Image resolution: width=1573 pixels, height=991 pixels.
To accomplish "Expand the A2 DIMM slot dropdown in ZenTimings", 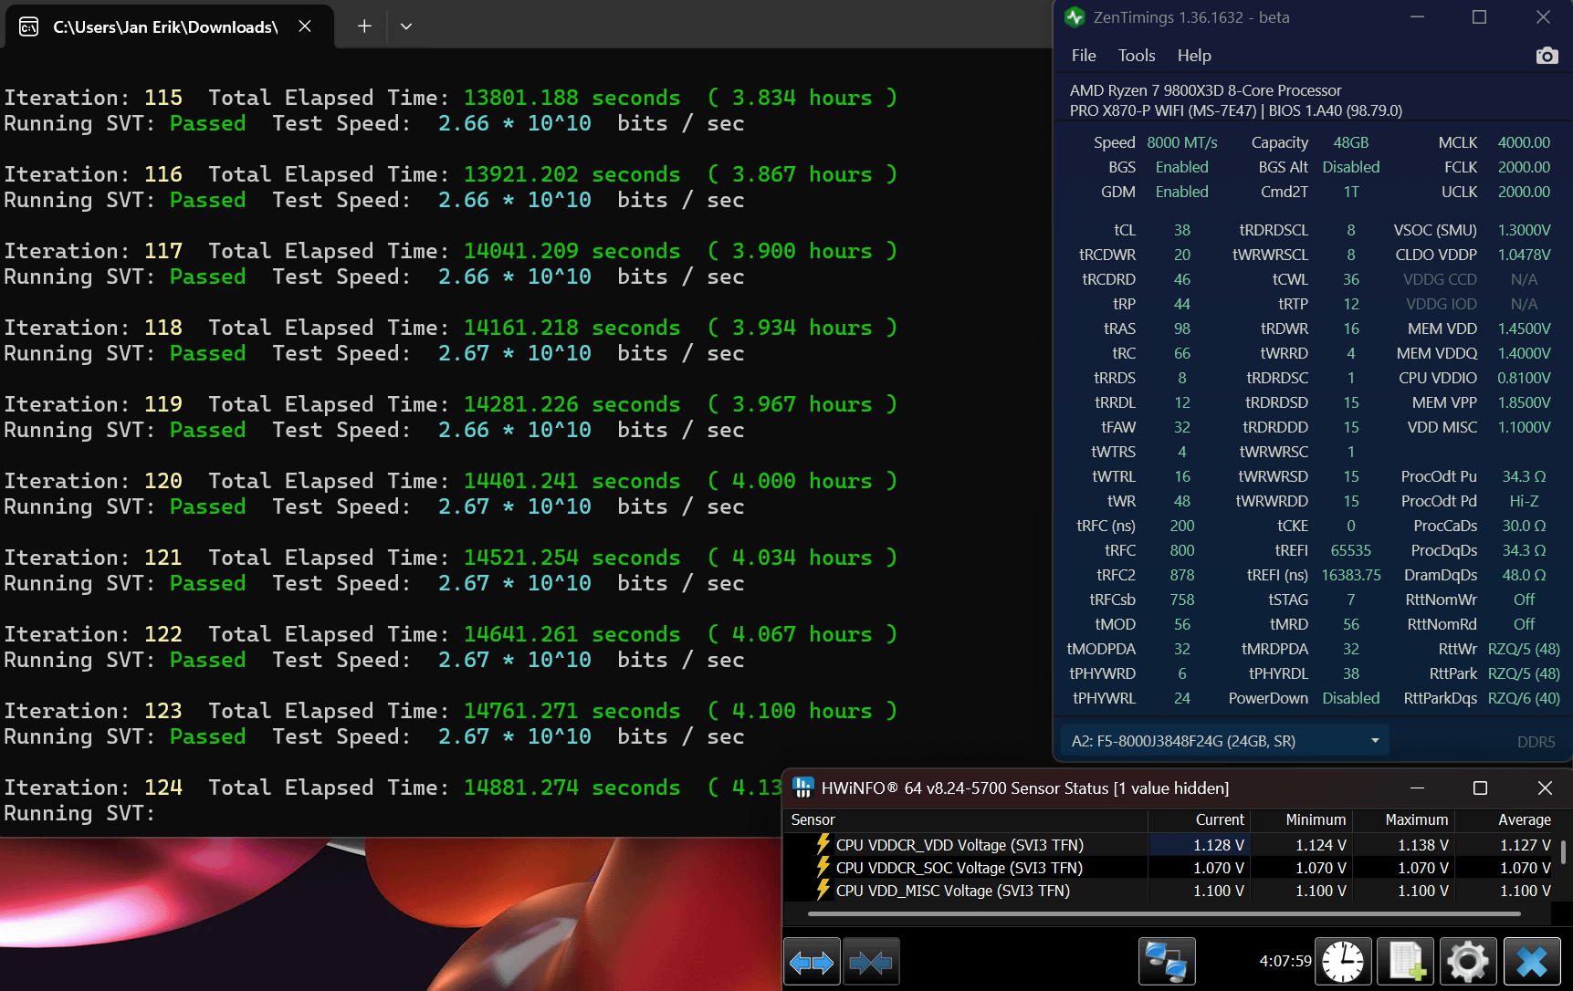I will click(x=1224, y=741).
